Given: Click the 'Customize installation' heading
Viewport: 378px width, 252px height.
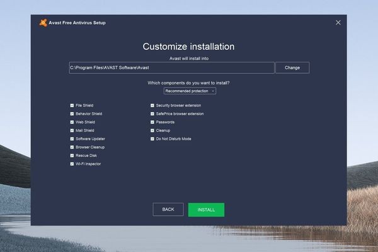Looking at the screenshot, I should [188, 47].
